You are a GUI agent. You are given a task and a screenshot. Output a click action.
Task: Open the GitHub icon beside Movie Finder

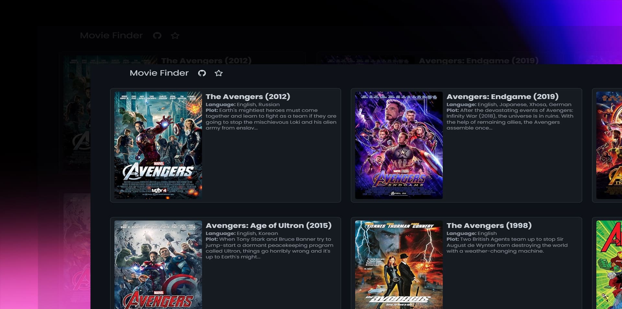(202, 73)
